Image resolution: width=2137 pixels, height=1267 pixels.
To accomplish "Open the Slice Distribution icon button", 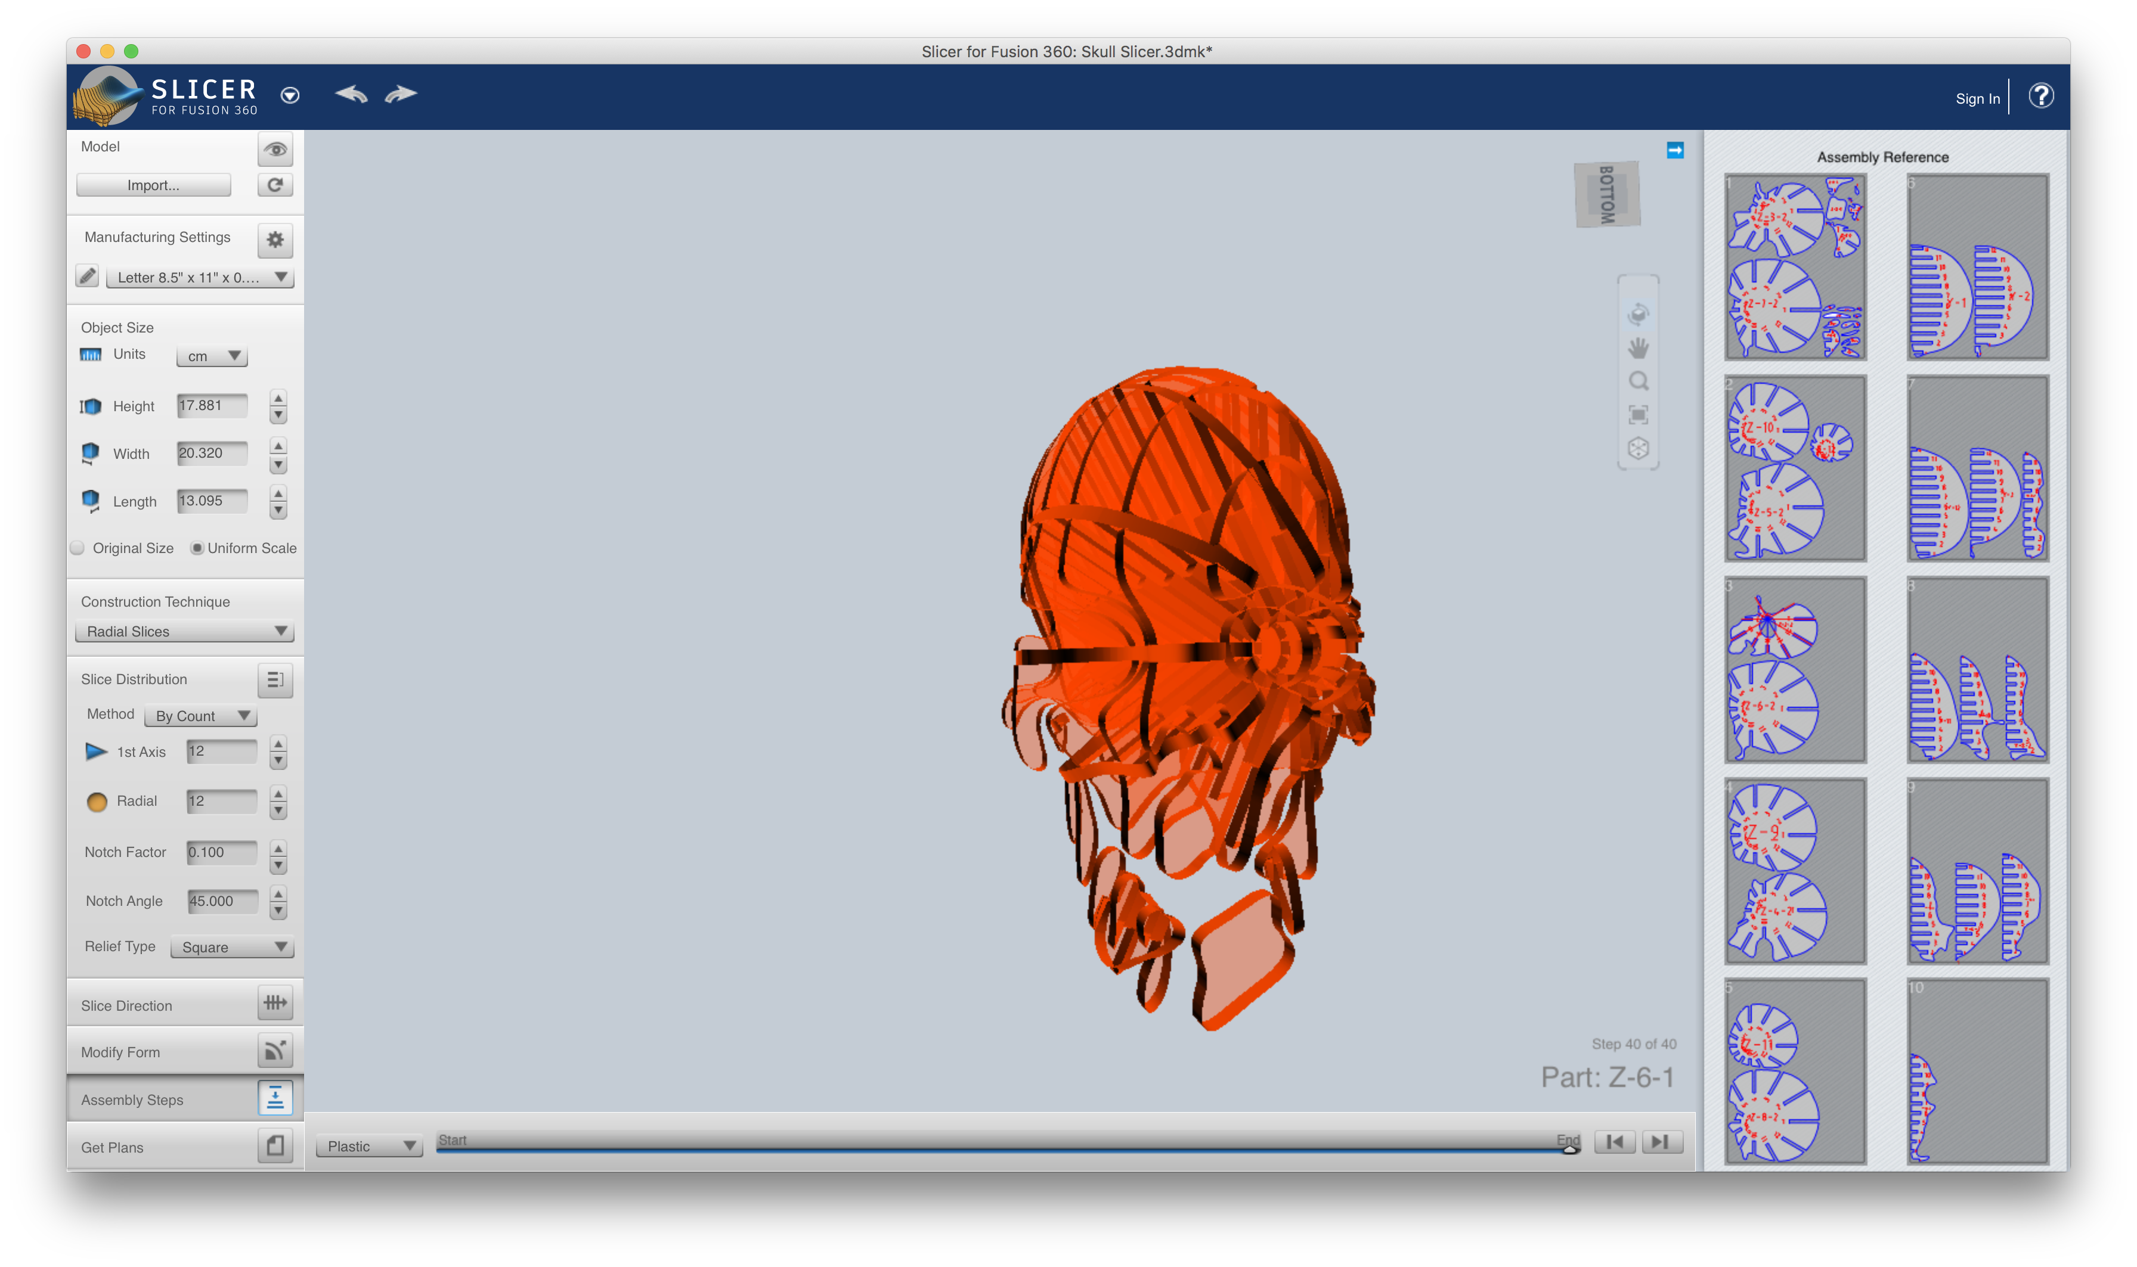I will (x=275, y=679).
